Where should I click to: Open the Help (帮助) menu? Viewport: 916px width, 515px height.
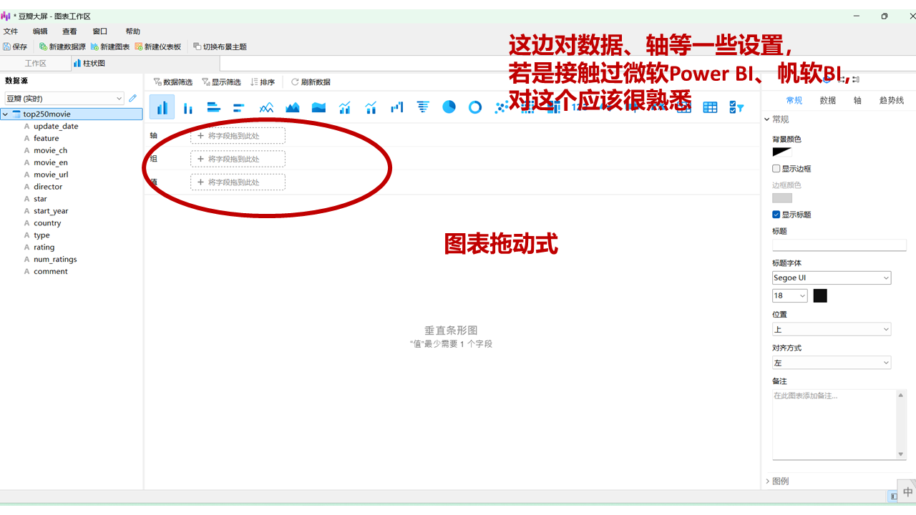[133, 31]
